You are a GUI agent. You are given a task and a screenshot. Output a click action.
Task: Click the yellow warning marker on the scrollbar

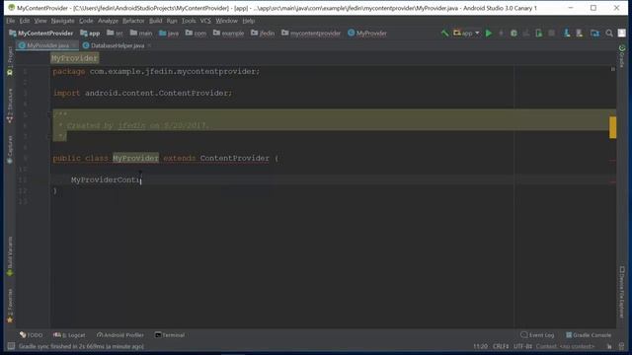tap(612, 127)
